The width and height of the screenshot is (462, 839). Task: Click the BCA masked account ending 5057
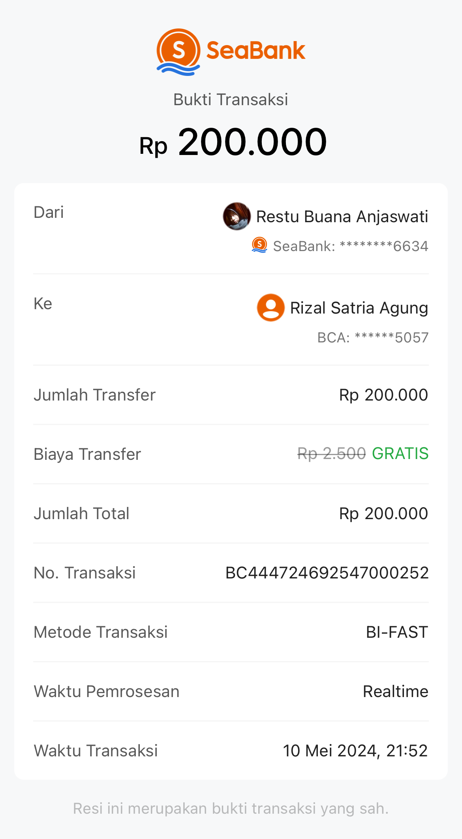(x=373, y=338)
